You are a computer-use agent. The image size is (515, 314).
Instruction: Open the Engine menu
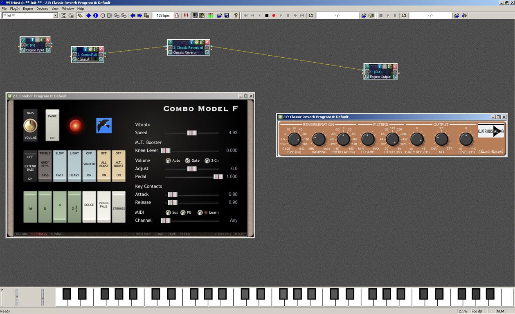(x=28, y=9)
